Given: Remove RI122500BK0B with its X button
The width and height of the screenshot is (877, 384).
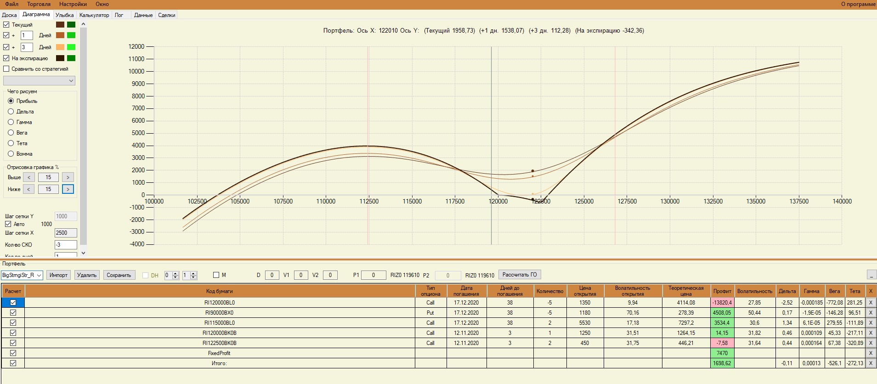Looking at the screenshot, I should pyautogui.click(x=870, y=343).
